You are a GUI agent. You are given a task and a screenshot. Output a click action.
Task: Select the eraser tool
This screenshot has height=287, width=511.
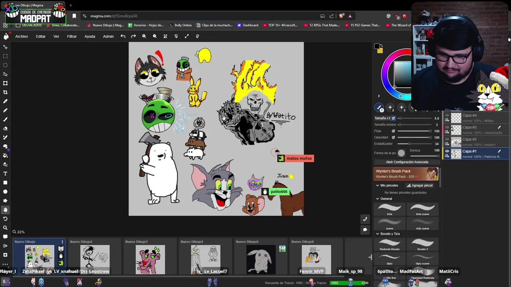click(x=5, y=128)
